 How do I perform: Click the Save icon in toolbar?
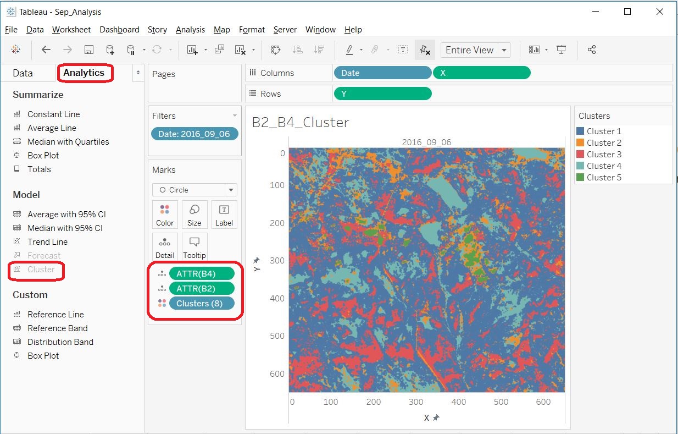[88, 50]
